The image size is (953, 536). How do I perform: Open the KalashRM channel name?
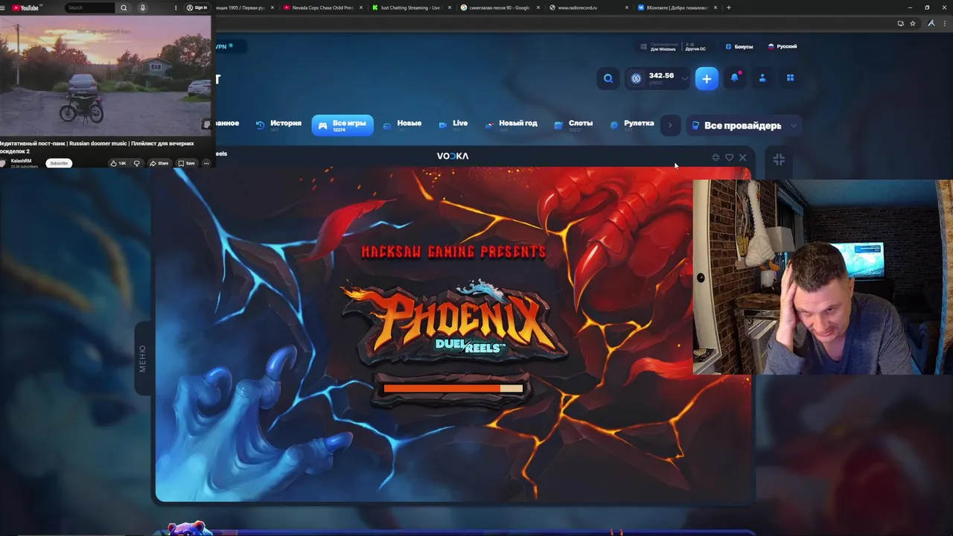pos(21,161)
